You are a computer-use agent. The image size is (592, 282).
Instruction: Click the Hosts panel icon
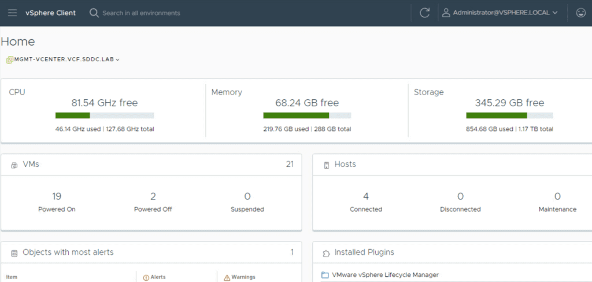point(327,165)
